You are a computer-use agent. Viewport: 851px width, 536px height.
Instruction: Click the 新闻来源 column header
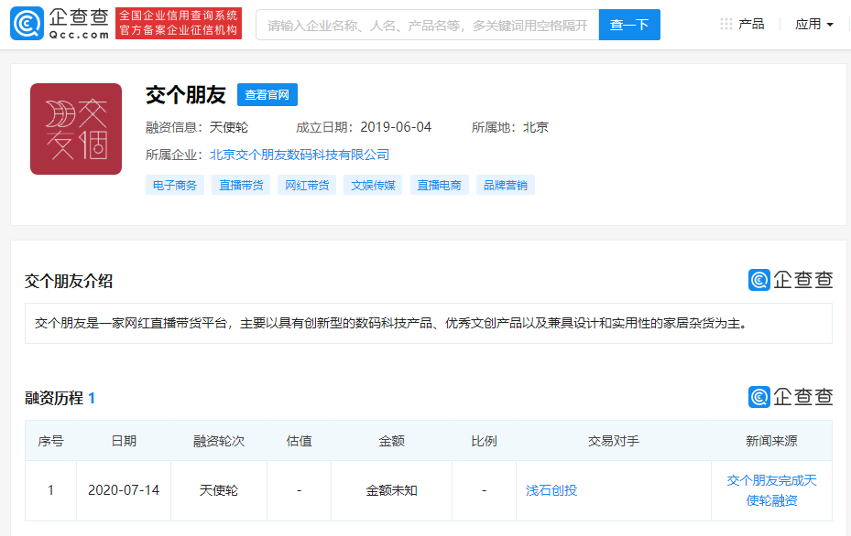point(771,441)
